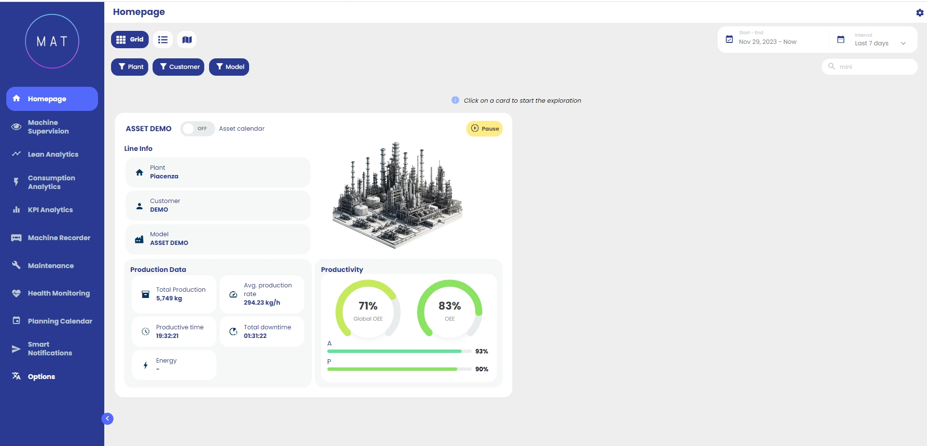Click the Model filter button

pos(229,67)
